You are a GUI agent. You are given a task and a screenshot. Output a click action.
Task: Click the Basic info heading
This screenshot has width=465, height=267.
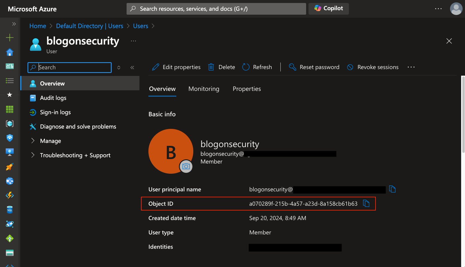pyautogui.click(x=162, y=114)
